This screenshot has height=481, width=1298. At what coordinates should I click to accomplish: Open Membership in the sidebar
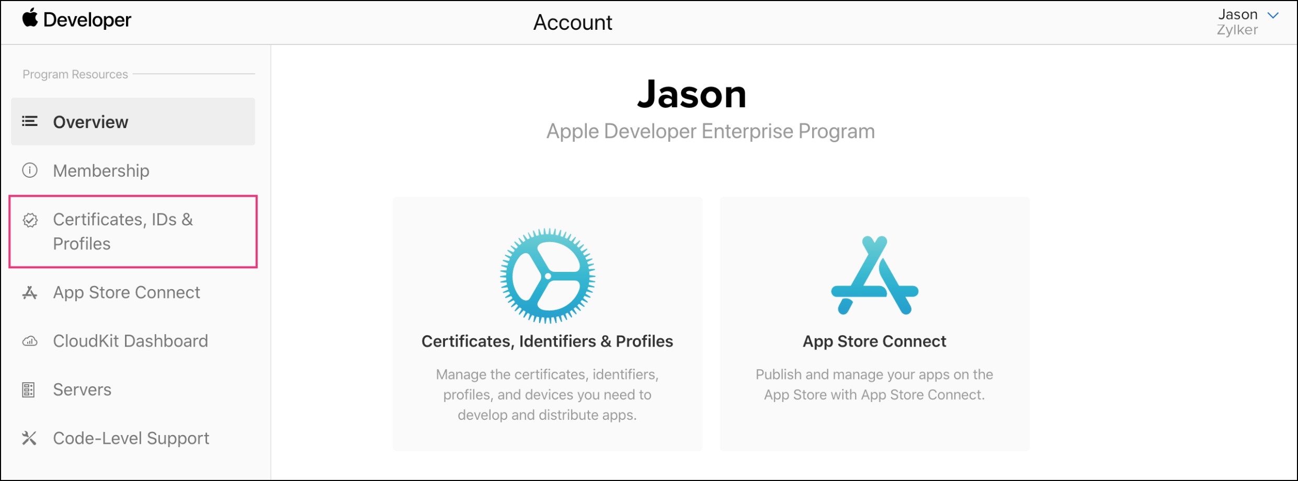pyautogui.click(x=101, y=170)
